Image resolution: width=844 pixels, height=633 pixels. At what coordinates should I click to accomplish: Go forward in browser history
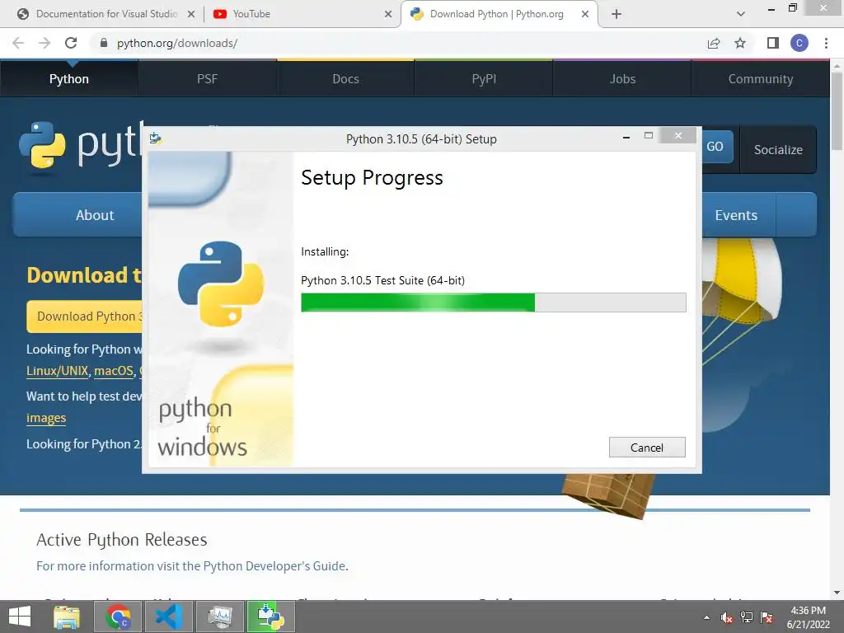(45, 43)
